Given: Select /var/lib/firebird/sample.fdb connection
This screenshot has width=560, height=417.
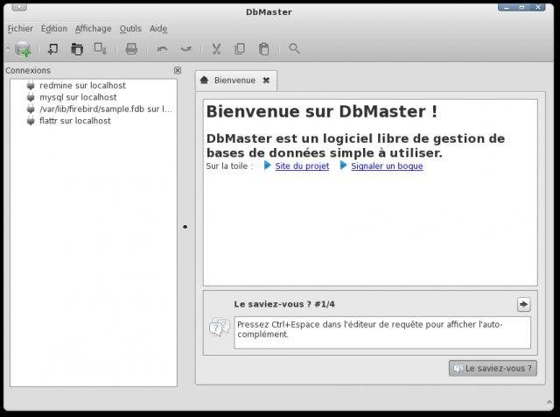Looking at the screenshot, I should [x=106, y=110].
